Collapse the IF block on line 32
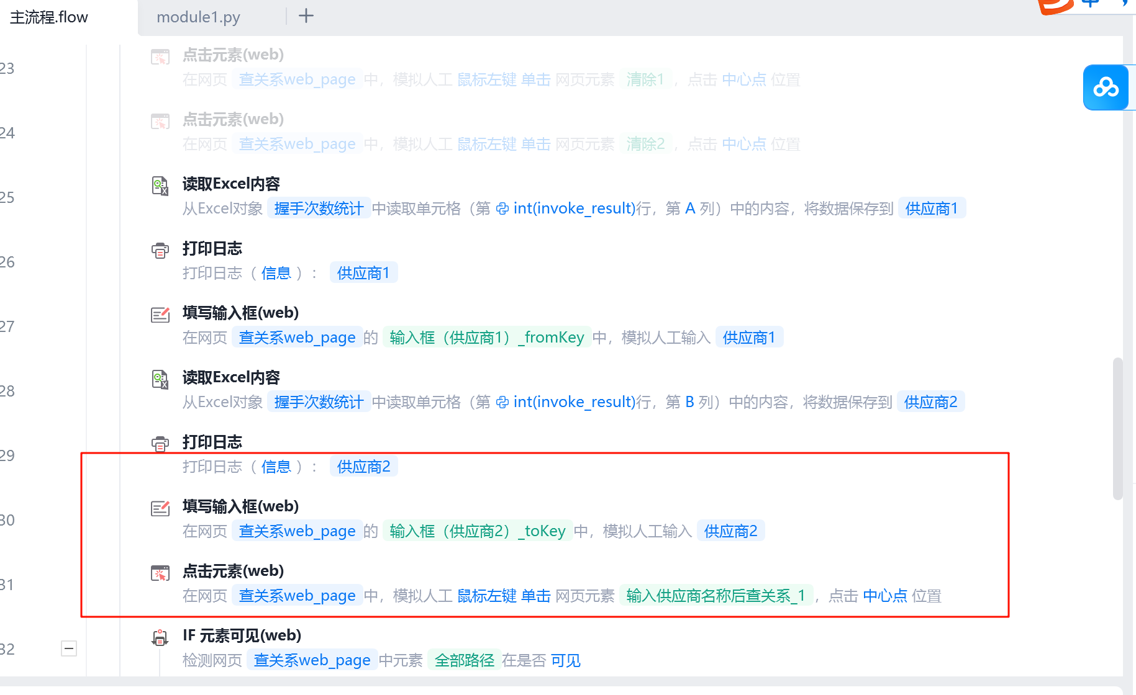The width and height of the screenshot is (1136, 695). coord(69,648)
